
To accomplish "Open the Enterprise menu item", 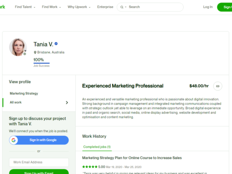I will pos(105,7).
